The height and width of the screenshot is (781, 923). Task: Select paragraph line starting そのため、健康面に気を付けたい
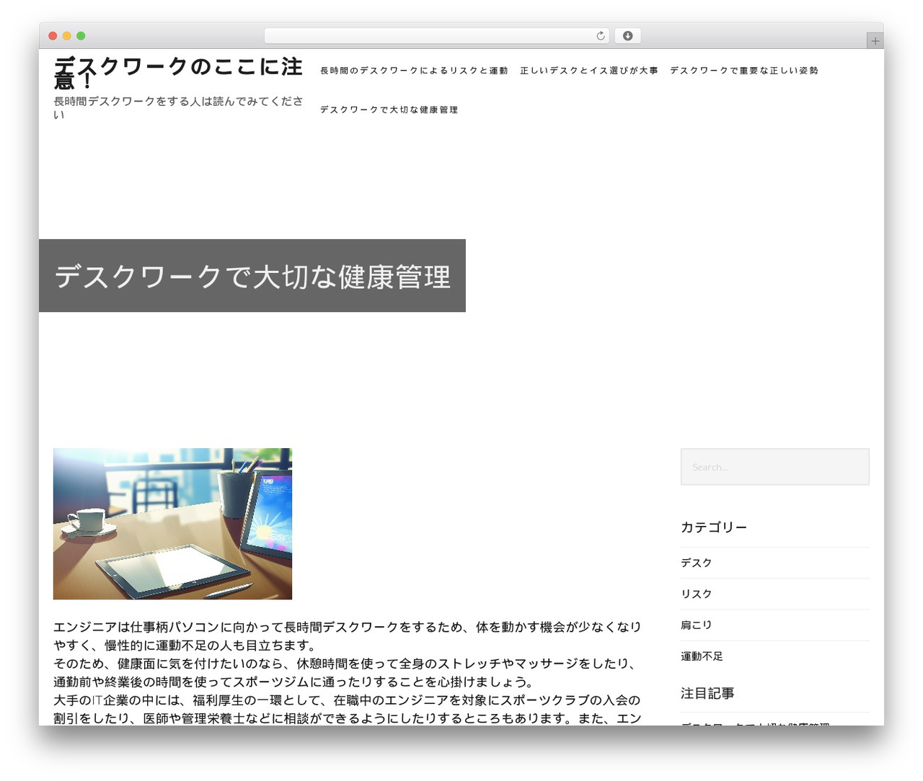(345, 672)
